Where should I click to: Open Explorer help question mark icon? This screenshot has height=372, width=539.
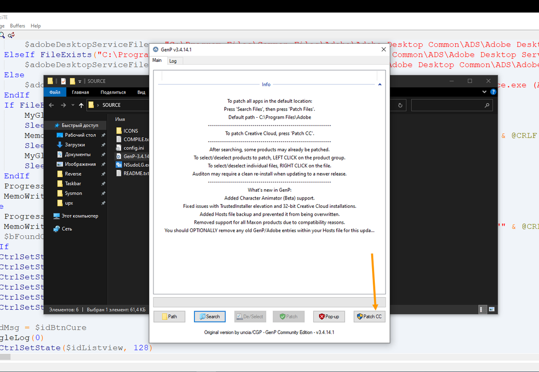(x=493, y=92)
